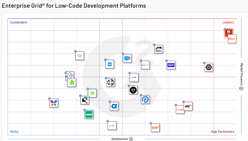Open the appian product tile
The image size is (248, 141).
pyautogui.click(x=171, y=65)
